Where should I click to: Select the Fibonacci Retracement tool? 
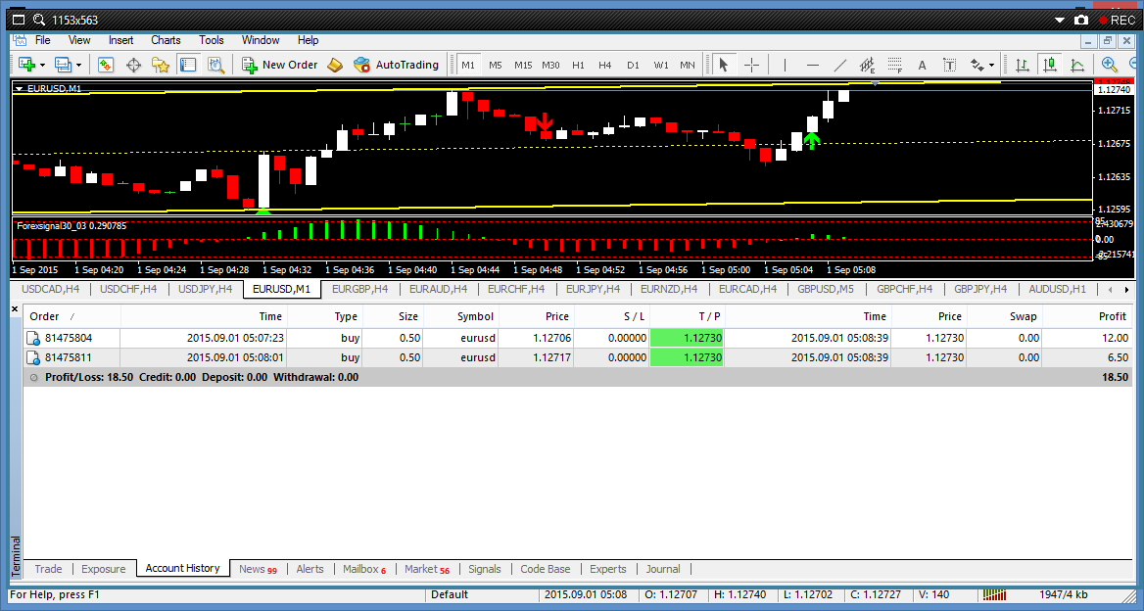[895, 65]
